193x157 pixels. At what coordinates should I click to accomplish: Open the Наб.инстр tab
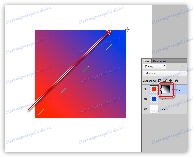pos(159,61)
